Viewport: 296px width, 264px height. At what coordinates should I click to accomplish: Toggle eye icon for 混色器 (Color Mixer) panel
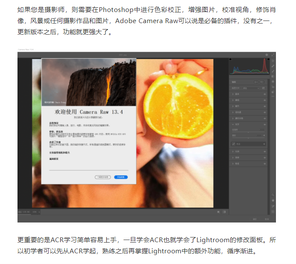tap(265, 112)
